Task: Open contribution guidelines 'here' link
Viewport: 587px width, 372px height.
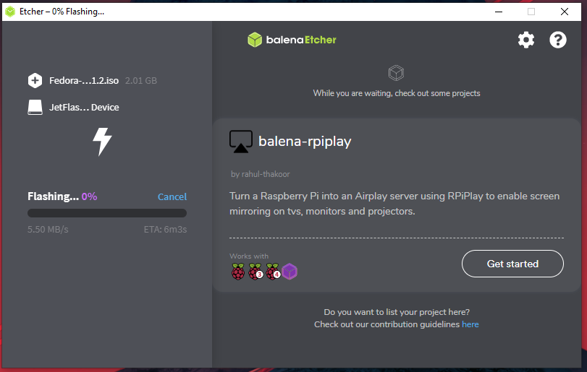Action: coord(470,324)
